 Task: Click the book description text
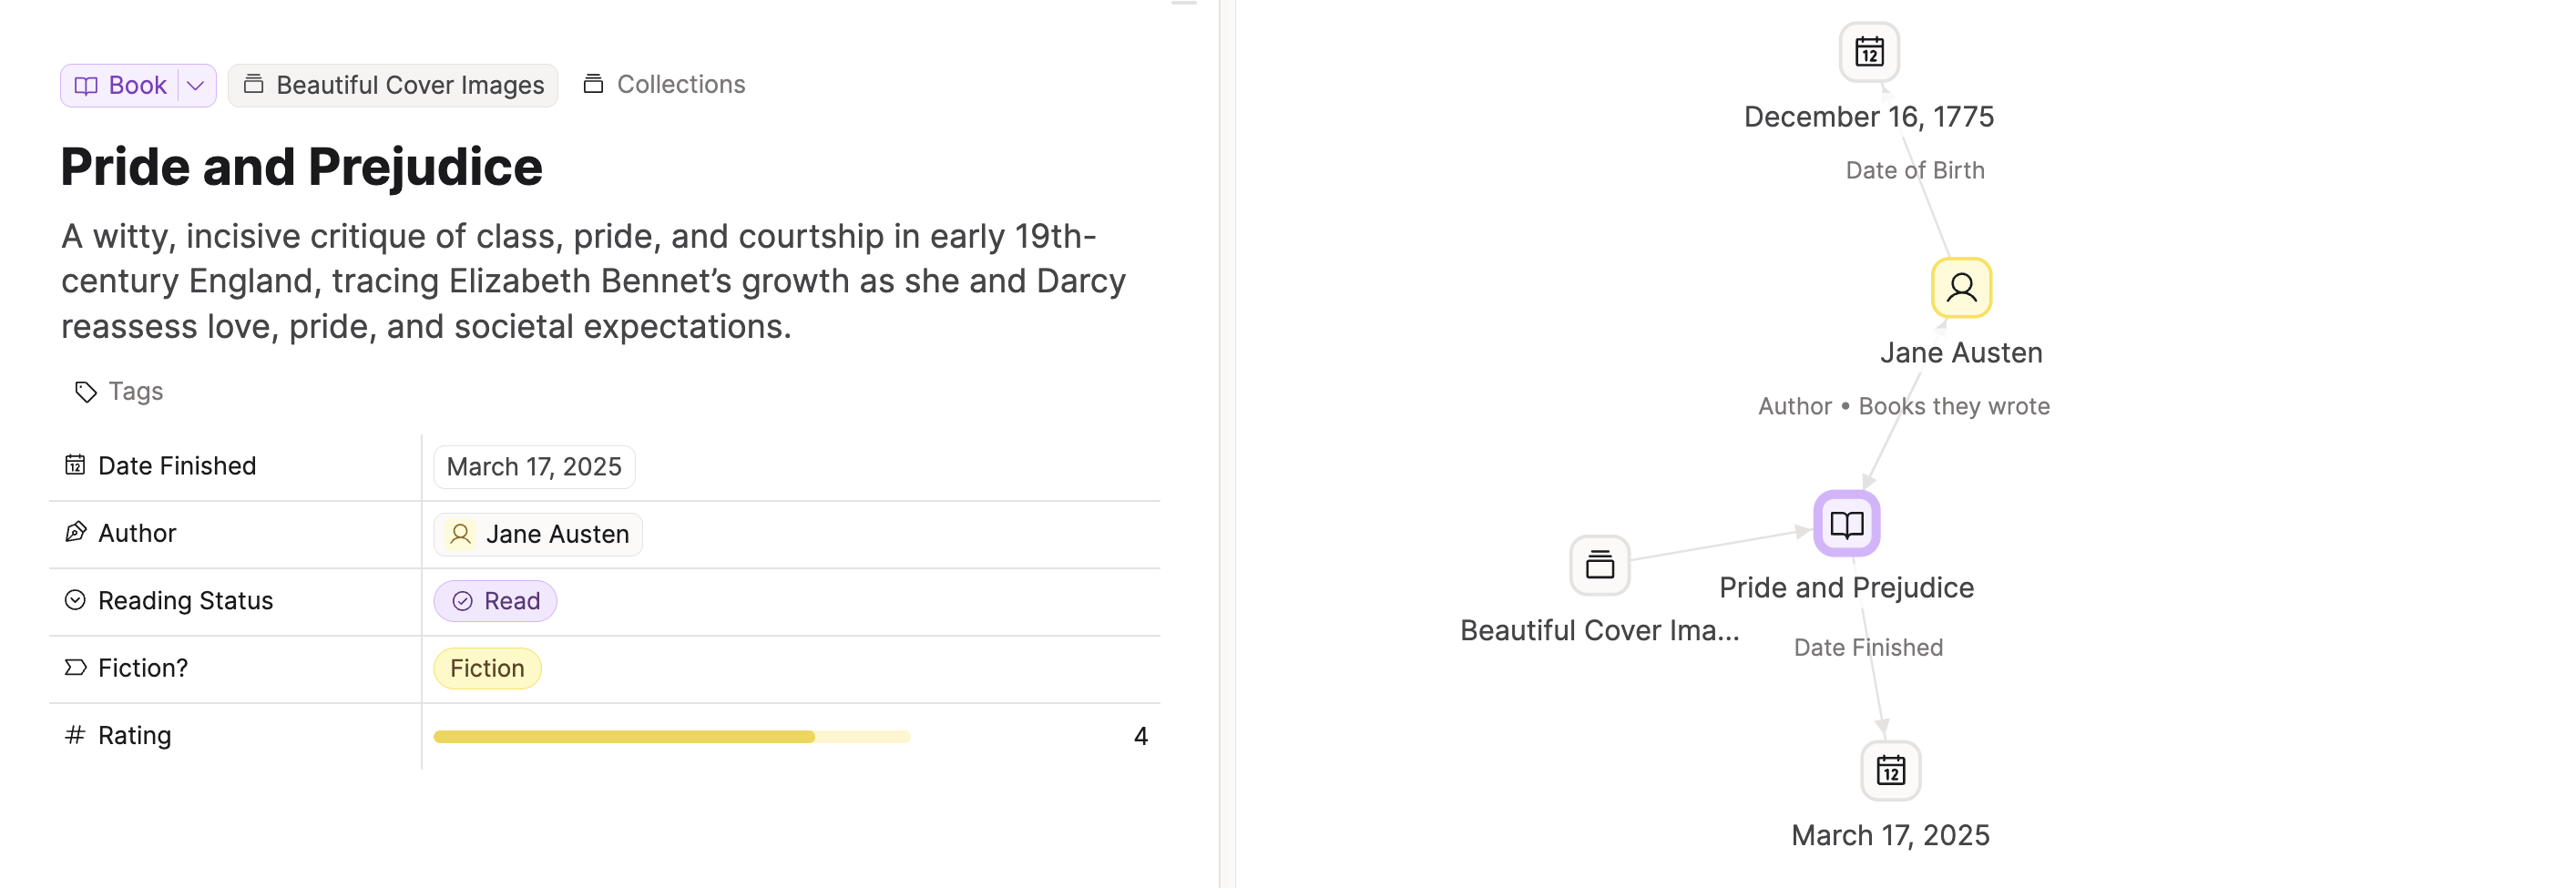pyautogui.click(x=593, y=281)
